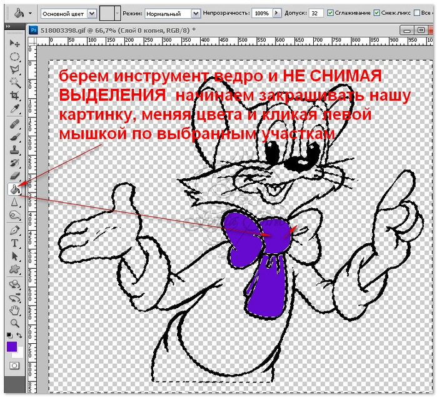This screenshot has width=437, height=397.
Task: Select the Magic Wand tool
Action: [14, 83]
